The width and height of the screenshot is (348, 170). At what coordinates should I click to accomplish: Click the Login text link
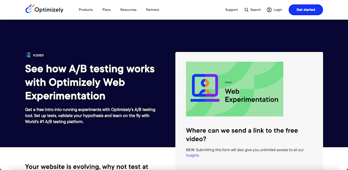pos(278,10)
